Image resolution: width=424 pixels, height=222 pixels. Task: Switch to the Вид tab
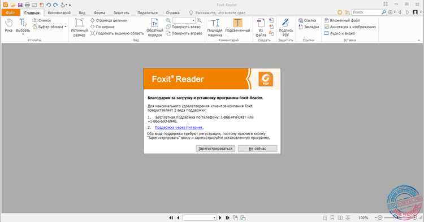coord(82,12)
